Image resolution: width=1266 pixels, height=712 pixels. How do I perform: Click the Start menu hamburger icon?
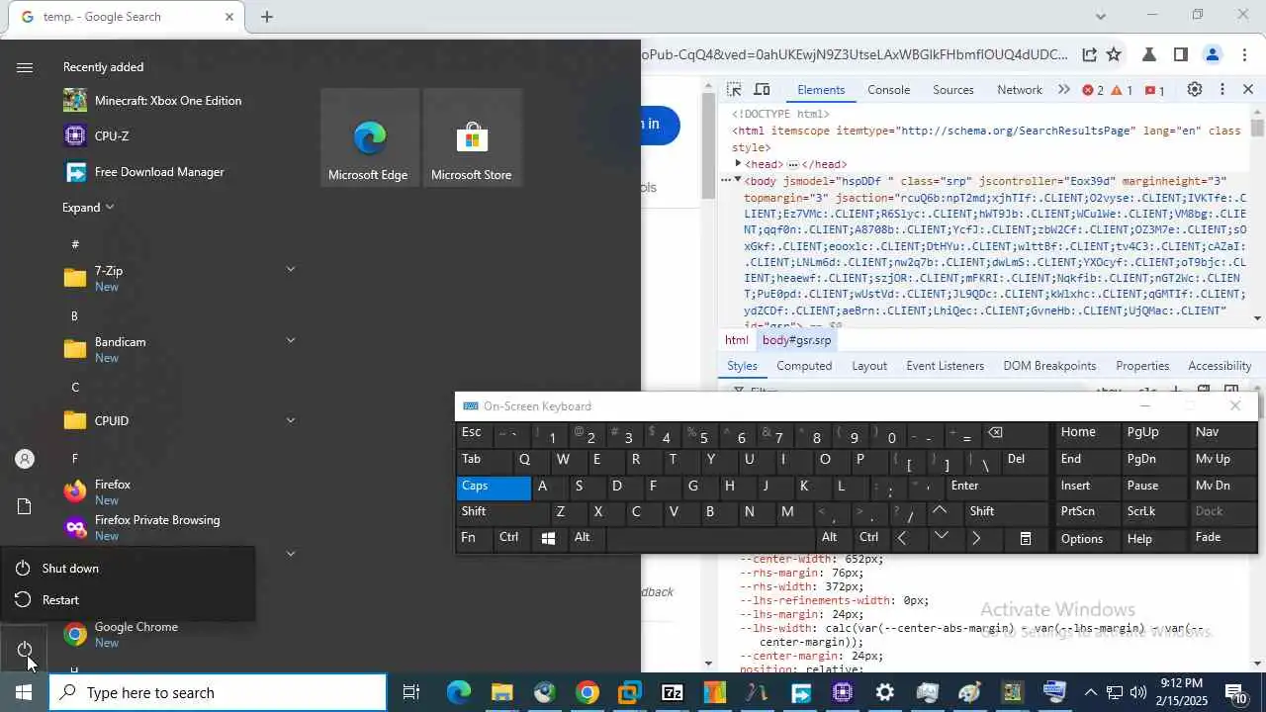point(25,67)
